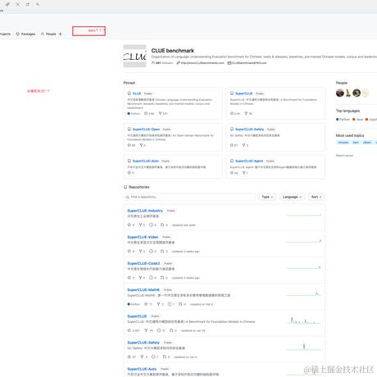Click the CLUE organization logo avatar

point(134,56)
